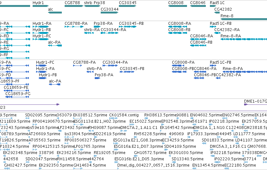
Task: Select the Hydr1-RC transcript label
Action: tap(42, 36)
